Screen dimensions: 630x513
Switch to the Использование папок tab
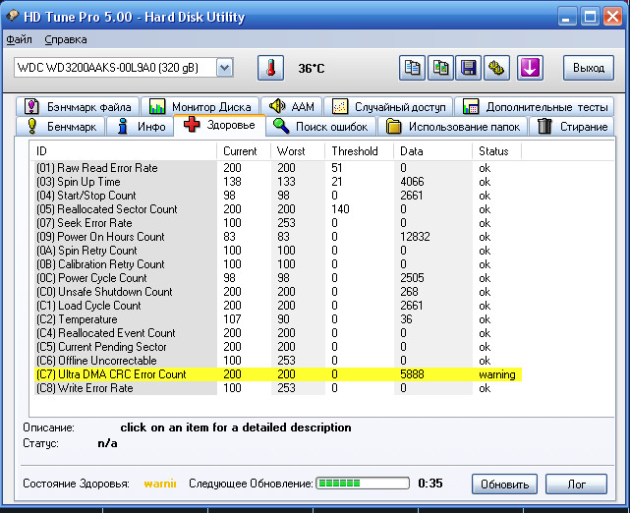[x=453, y=127]
